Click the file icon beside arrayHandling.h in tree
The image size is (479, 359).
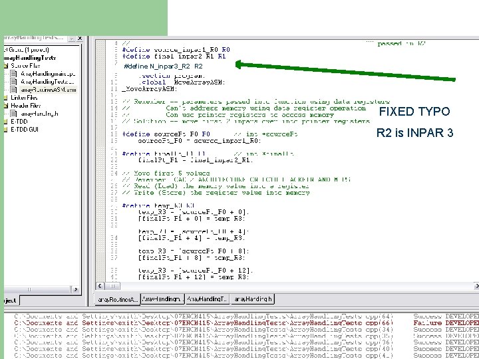click(x=13, y=114)
